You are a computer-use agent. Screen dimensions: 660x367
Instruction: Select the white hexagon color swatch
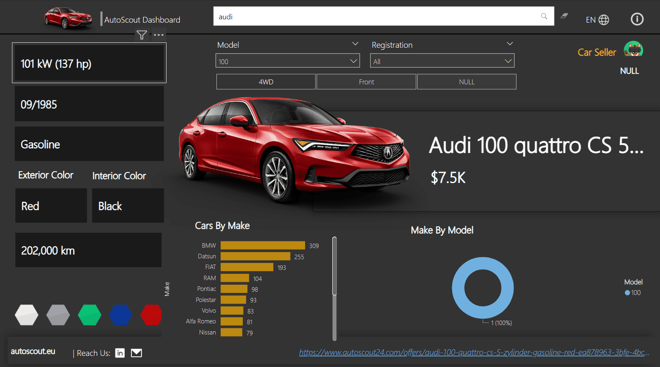tap(27, 315)
